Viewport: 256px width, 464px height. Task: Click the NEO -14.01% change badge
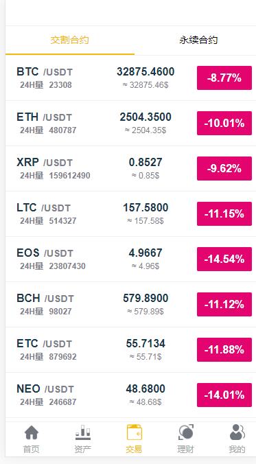tap(224, 395)
